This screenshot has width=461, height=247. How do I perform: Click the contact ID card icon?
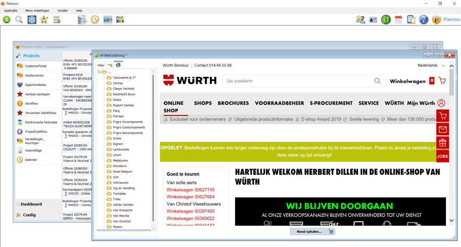(373, 19)
